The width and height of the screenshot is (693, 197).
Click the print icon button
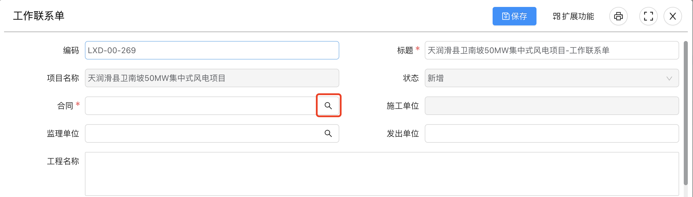618,16
